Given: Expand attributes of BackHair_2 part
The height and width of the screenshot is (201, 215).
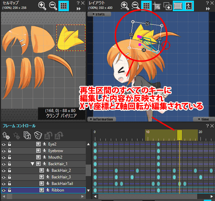Looking at the screenshot, I should [x=42, y=170].
